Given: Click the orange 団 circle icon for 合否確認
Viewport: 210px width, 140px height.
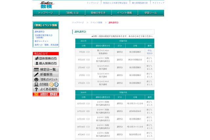Looking at the screenshot, I should 51,84.
